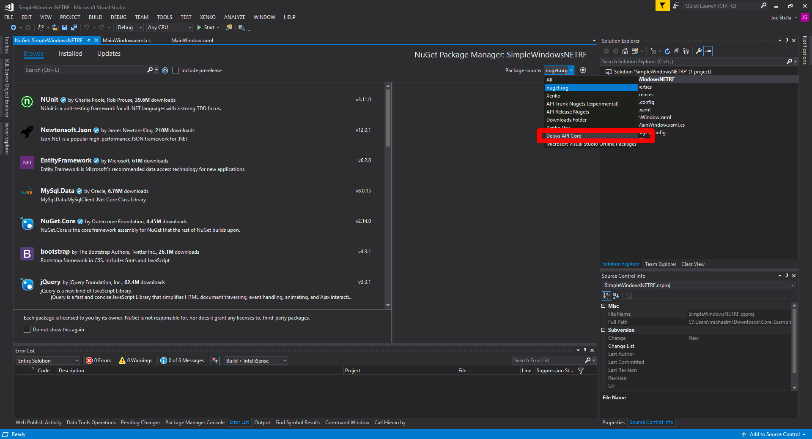Image resolution: width=812 pixels, height=439 pixels.
Task: Click the Refresh icon in Solution Explorer
Action: (x=667, y=51)
